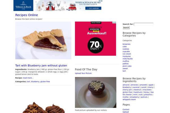The image size is (170, 113).
Task: Close the Swiss Sense ad with the corner icon
Action: pyautogui.click(x=115, y=22)
